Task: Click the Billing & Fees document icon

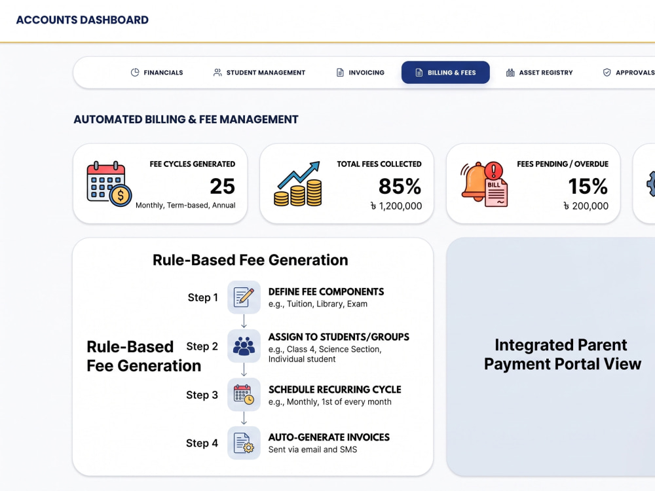Action: pyautogui.click(x=419, y=72)
